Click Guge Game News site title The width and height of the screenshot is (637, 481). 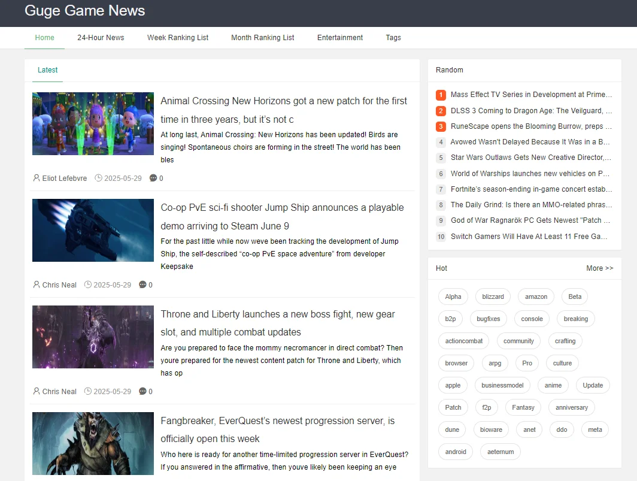click(85, 11)
